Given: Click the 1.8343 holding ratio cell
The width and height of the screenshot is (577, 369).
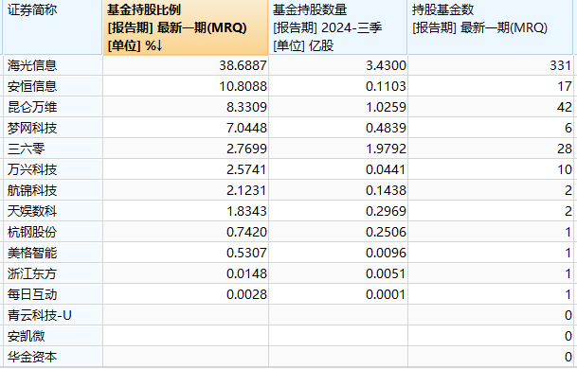Looking at the screenshot, I should pyautogui.click(x=186, y=211).
